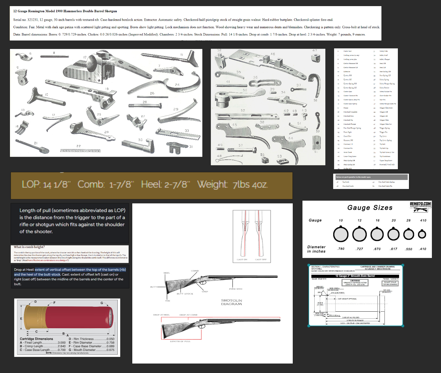
Task: Click the 'Gauge Sizes' chart title
Action: (370, 208)
